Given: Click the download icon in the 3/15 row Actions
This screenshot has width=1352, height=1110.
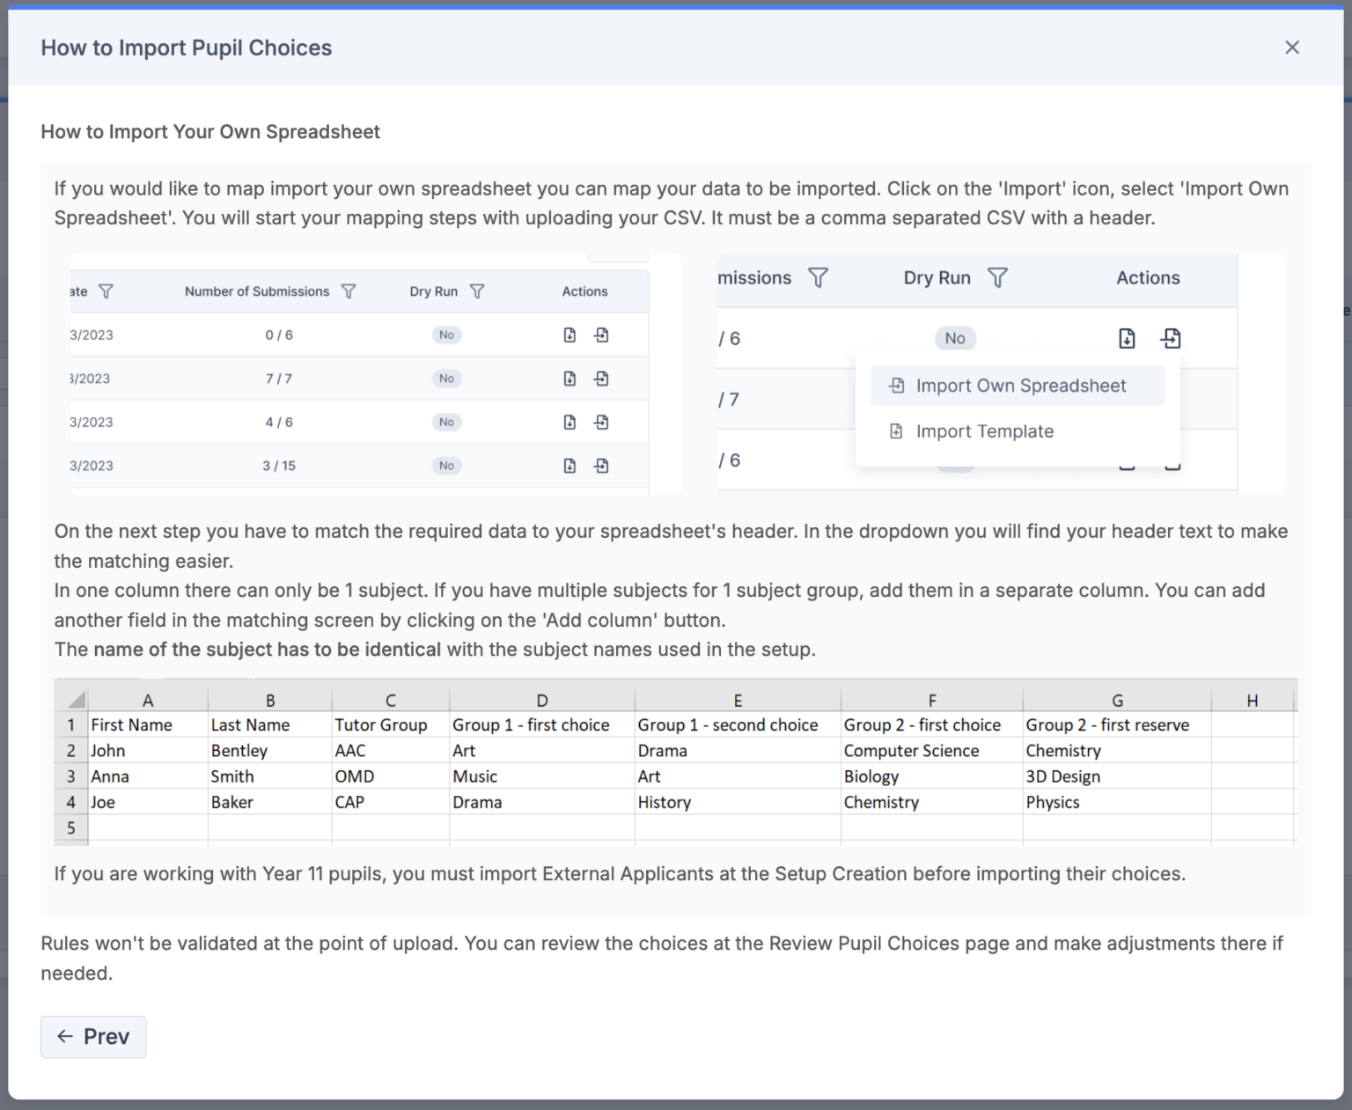Looking at the screenshot, I should 570,466.
